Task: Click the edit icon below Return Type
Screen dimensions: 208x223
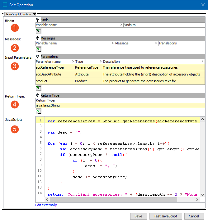Action: coord(39,111)
